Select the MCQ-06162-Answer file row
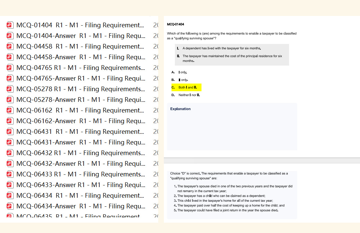This screenshot has height=233, width=360. point(81,121)
